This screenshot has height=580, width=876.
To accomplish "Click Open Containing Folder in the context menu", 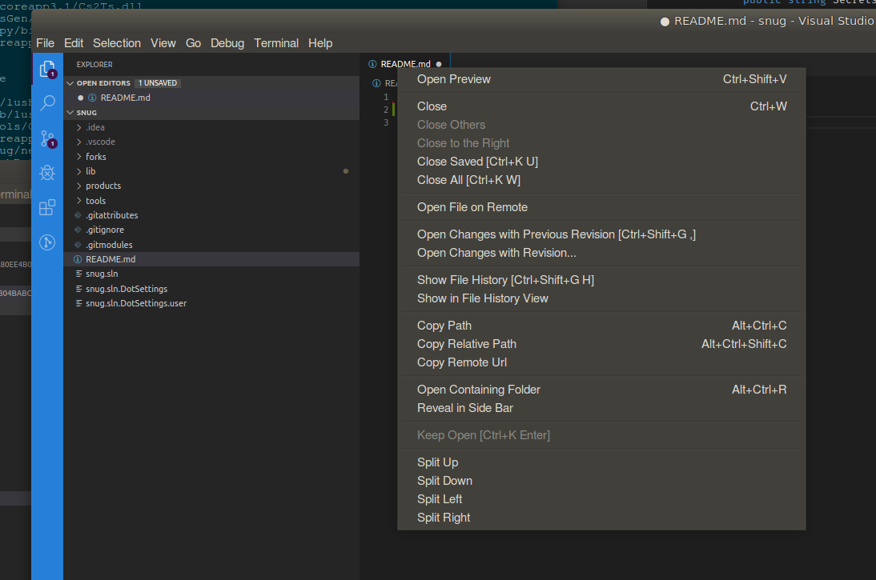I will tap(478, 389).
